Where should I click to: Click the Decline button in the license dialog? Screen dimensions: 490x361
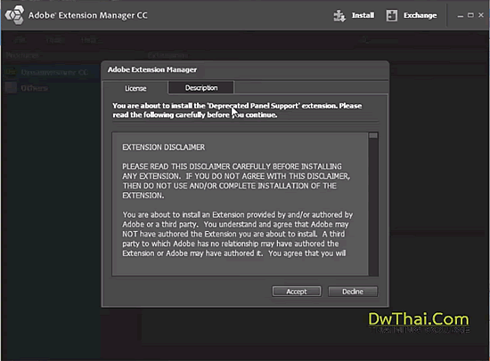353,292
